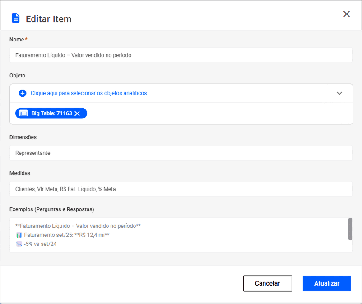Select the Big Table: 71163 chip label
Viewport: 362px width, 304px height.
(51, 113)
